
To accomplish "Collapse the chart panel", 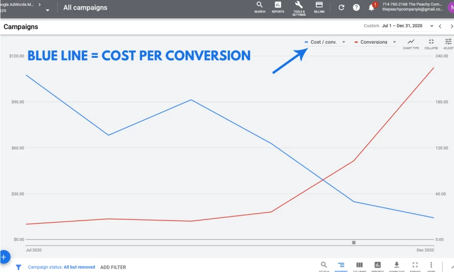I will pyautogui.click(x=431, y=44).
